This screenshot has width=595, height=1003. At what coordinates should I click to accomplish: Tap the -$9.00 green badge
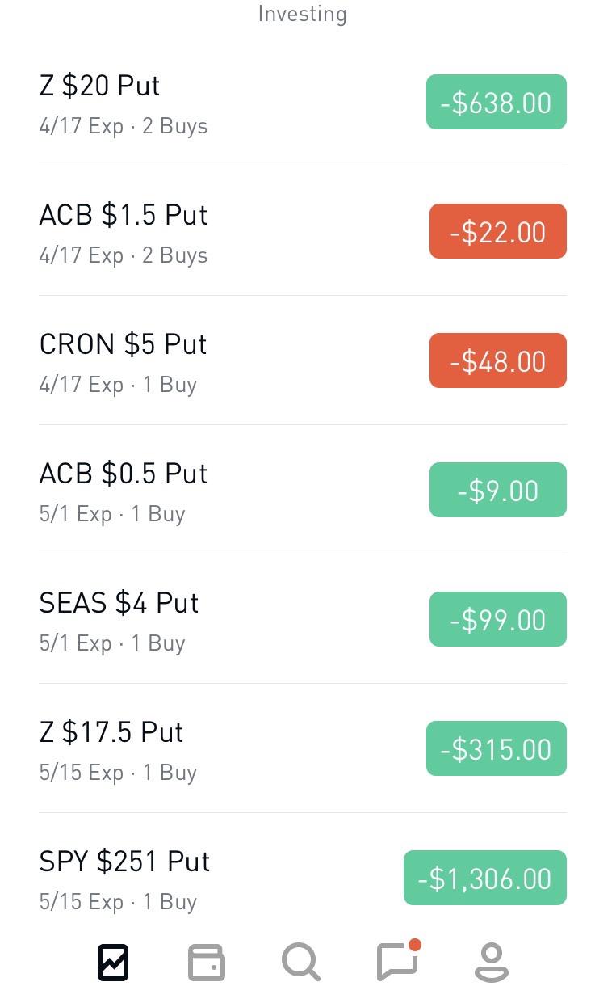[x=497, y=491]
